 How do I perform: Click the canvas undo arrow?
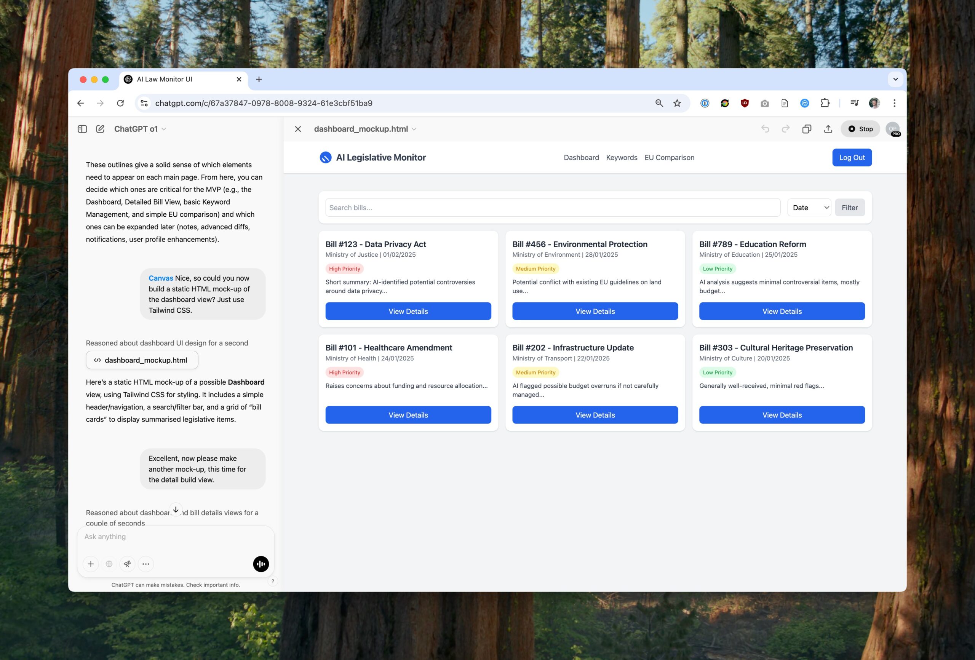[x=765, y=129]
